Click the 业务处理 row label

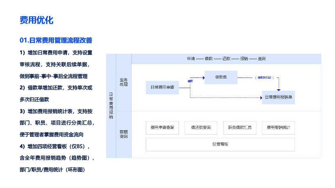click(123, 82)
